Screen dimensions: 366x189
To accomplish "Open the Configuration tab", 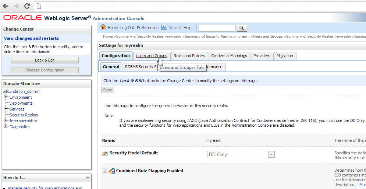I will (x=116, y=56).
